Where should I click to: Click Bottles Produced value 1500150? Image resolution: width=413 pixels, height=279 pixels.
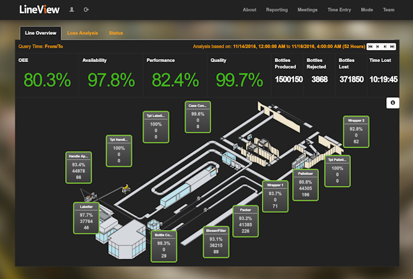[x=289, y=79]
